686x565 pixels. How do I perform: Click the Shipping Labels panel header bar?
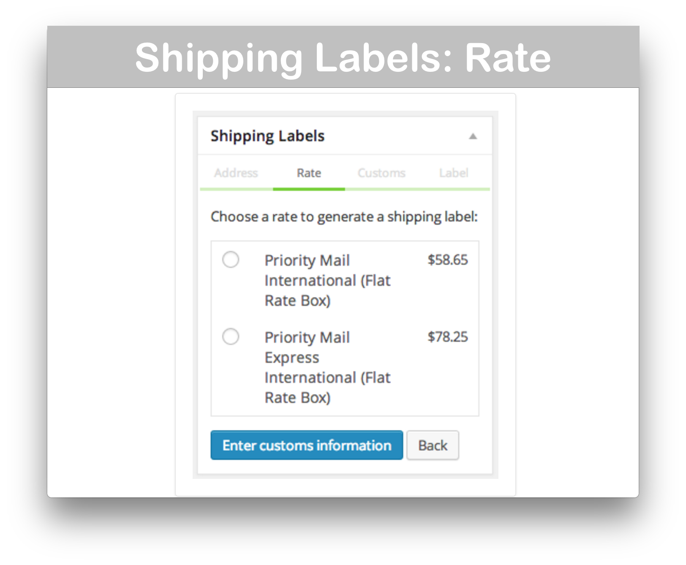click(344, 136)
